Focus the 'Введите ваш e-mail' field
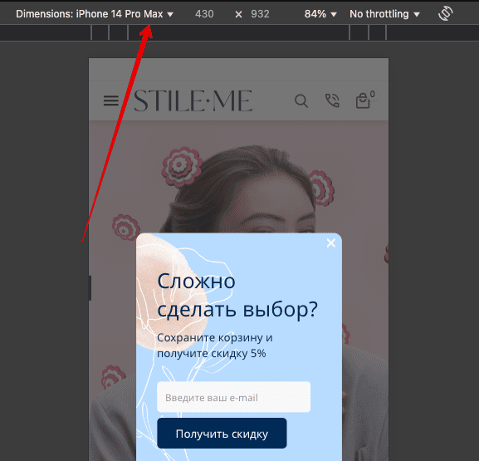 tap(234, 397)
